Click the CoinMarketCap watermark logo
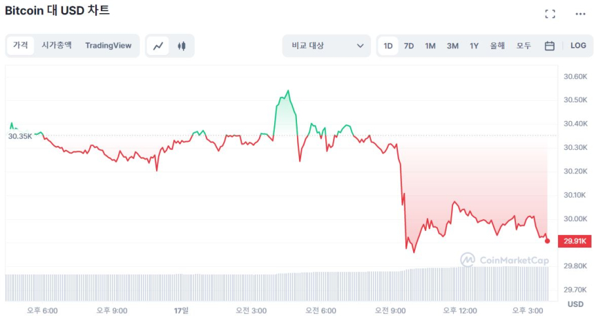Viewport: 594px width, 316px height. (x=505, y=260)
